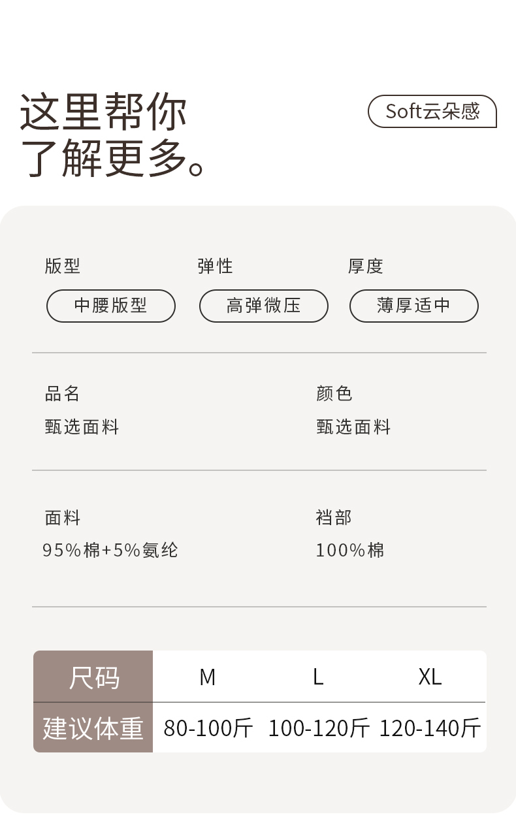Select the 高弹微压 pill

(x=263, y=306)
